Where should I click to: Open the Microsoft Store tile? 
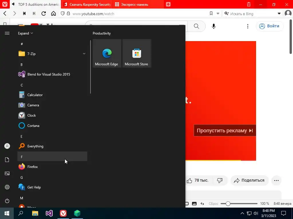coord(136,53)
